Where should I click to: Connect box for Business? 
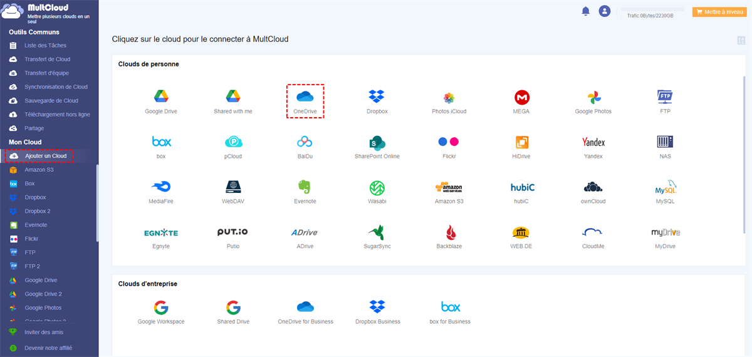pos(450,313)
